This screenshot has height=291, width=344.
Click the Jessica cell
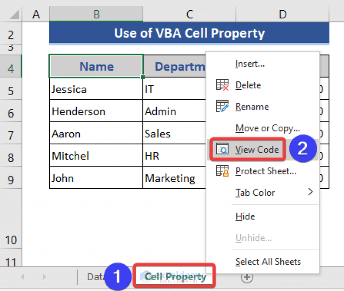pos(96,89)
